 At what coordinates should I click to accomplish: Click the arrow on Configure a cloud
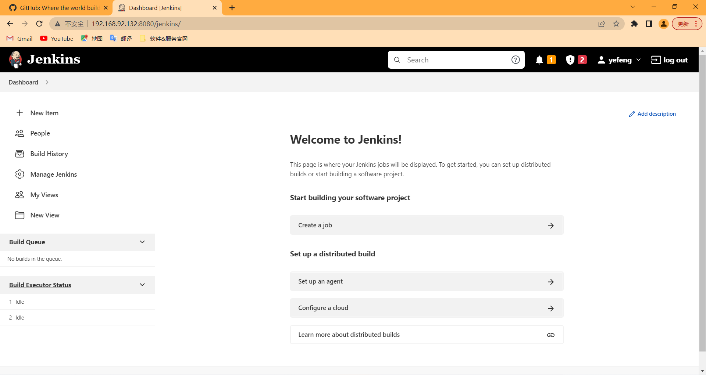550,309
